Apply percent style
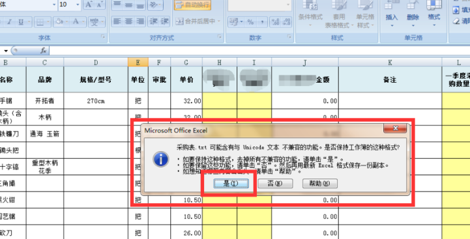470x239 pixels. point(250,21)
